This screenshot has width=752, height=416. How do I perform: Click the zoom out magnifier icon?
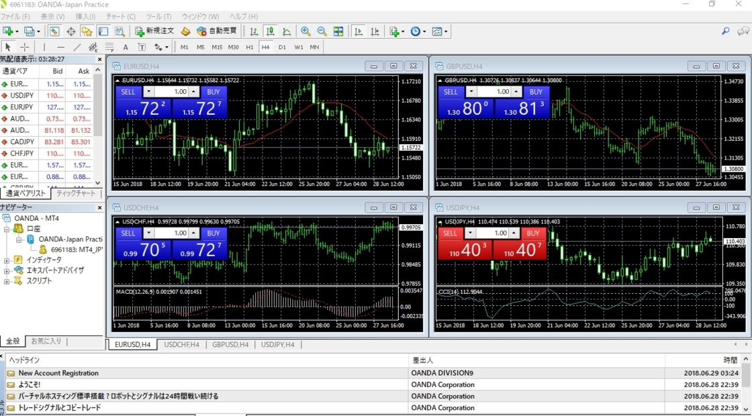tap(322, 31)
